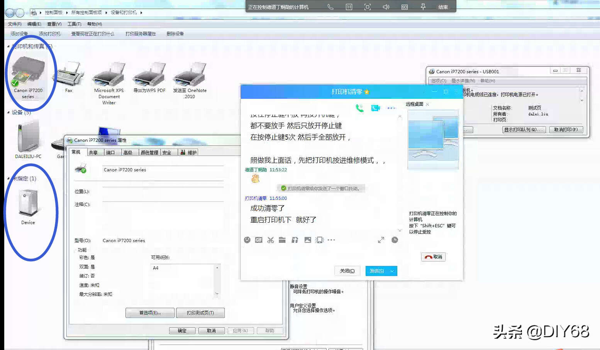Open the GIF picker in chat toolbar
This screenshot has width=600, height=350.
click(x=259, y=240)
